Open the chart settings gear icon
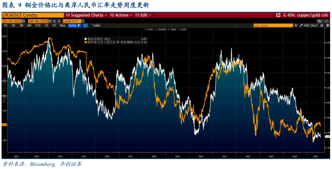This screenshot has height=169, width=332. coord(327,26)
